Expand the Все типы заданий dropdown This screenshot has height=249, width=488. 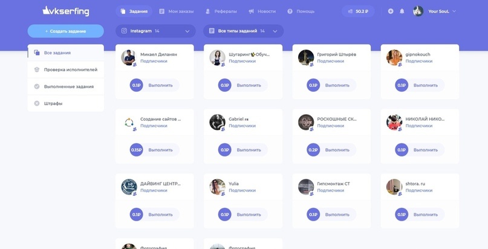click(x=243, y=31)
